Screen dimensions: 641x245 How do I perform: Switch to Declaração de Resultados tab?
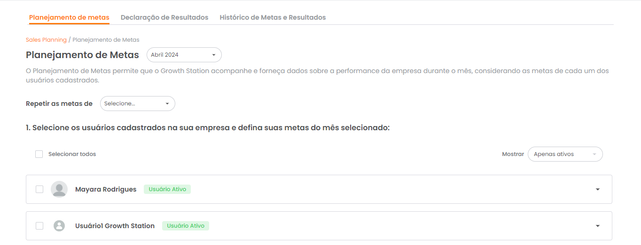click(164, 17)
